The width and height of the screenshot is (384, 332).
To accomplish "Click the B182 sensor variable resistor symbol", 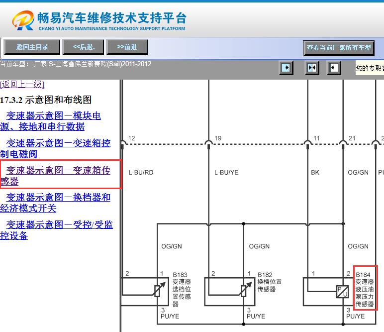I will click(245, 289).
